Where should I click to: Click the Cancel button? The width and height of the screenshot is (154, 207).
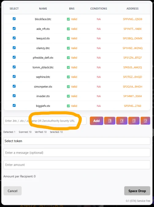tap(12, 191)
